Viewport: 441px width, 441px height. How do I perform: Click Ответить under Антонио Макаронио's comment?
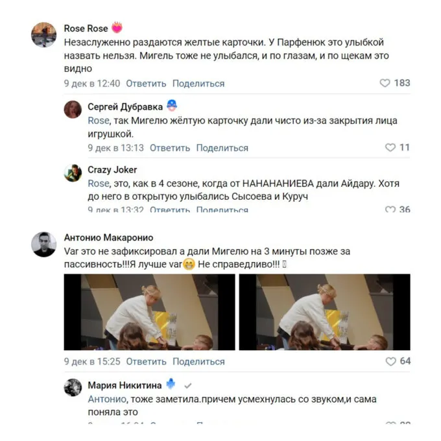(146, 362)
